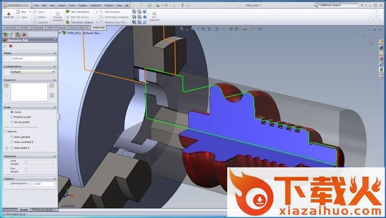Click the SolidCAM icon in ribbon
Viewport: 386px width, 218px height.
pyautogui.click(x=9, y=14)
